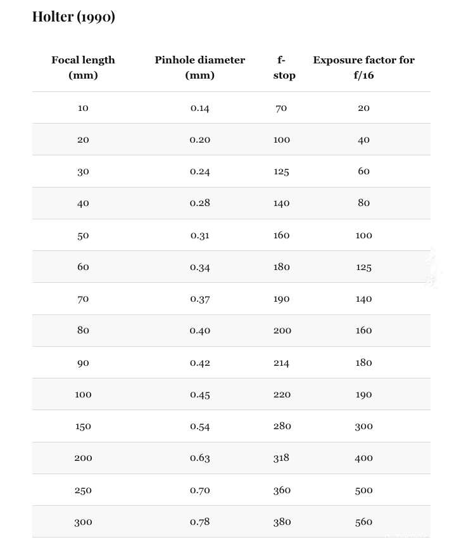Select f-stop value 318
Viewport: 454px width, 542px height.
tap(281, 458)
